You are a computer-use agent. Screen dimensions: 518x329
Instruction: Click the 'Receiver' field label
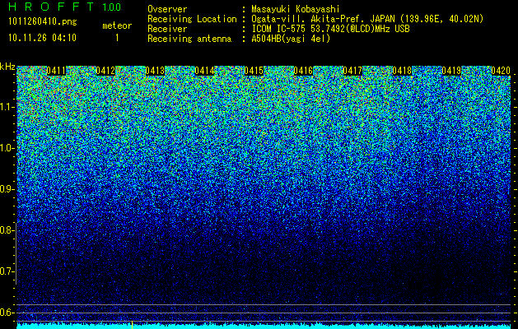pyautogui.click(x=167, y=29)
